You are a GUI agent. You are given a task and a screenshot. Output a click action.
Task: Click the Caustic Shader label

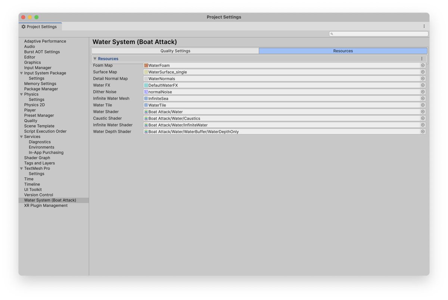pyautogui.click(x=108, y=118)
